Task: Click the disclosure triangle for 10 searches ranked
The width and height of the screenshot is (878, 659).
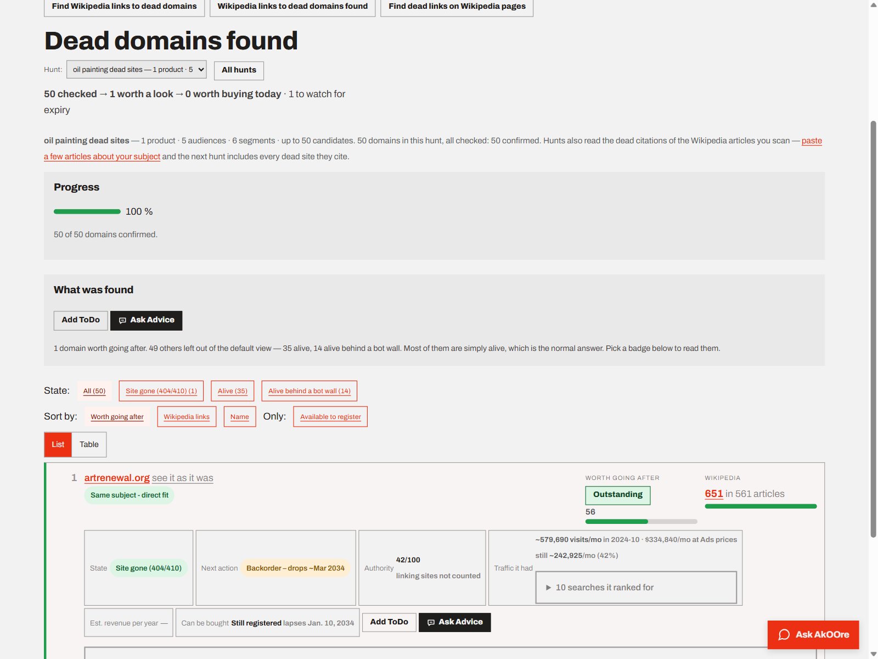Action: point(548,588)
